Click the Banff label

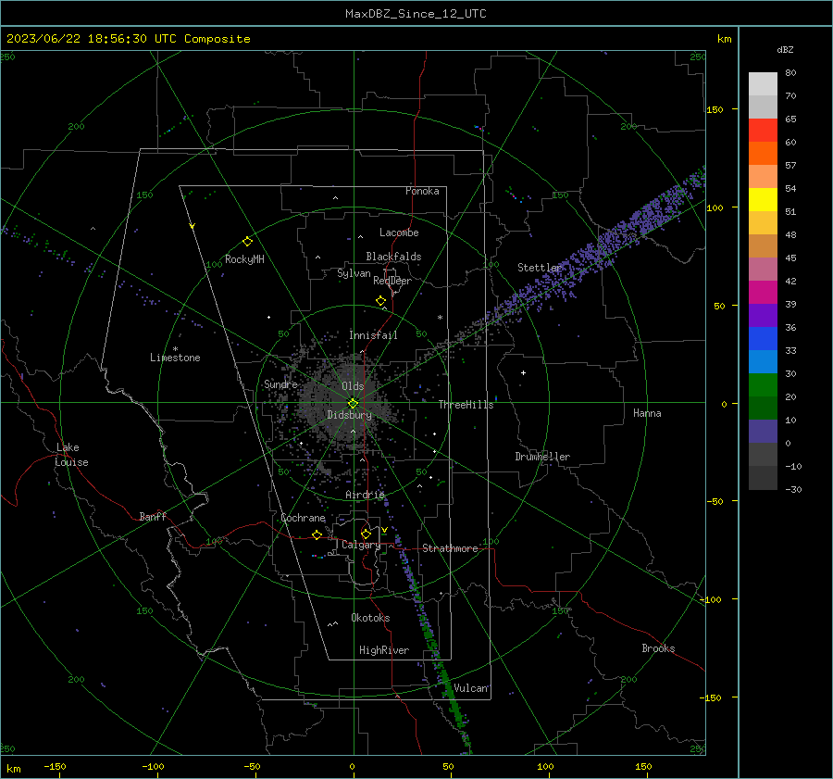click(x=153, y=516)
